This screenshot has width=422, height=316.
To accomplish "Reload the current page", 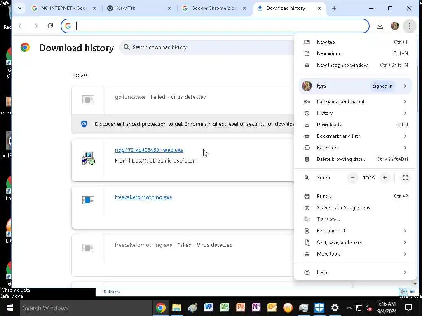I will (50, 26).
